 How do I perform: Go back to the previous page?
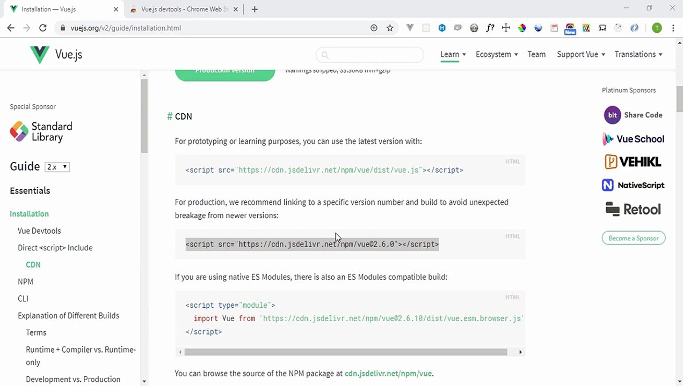click(x=11, y=28)
